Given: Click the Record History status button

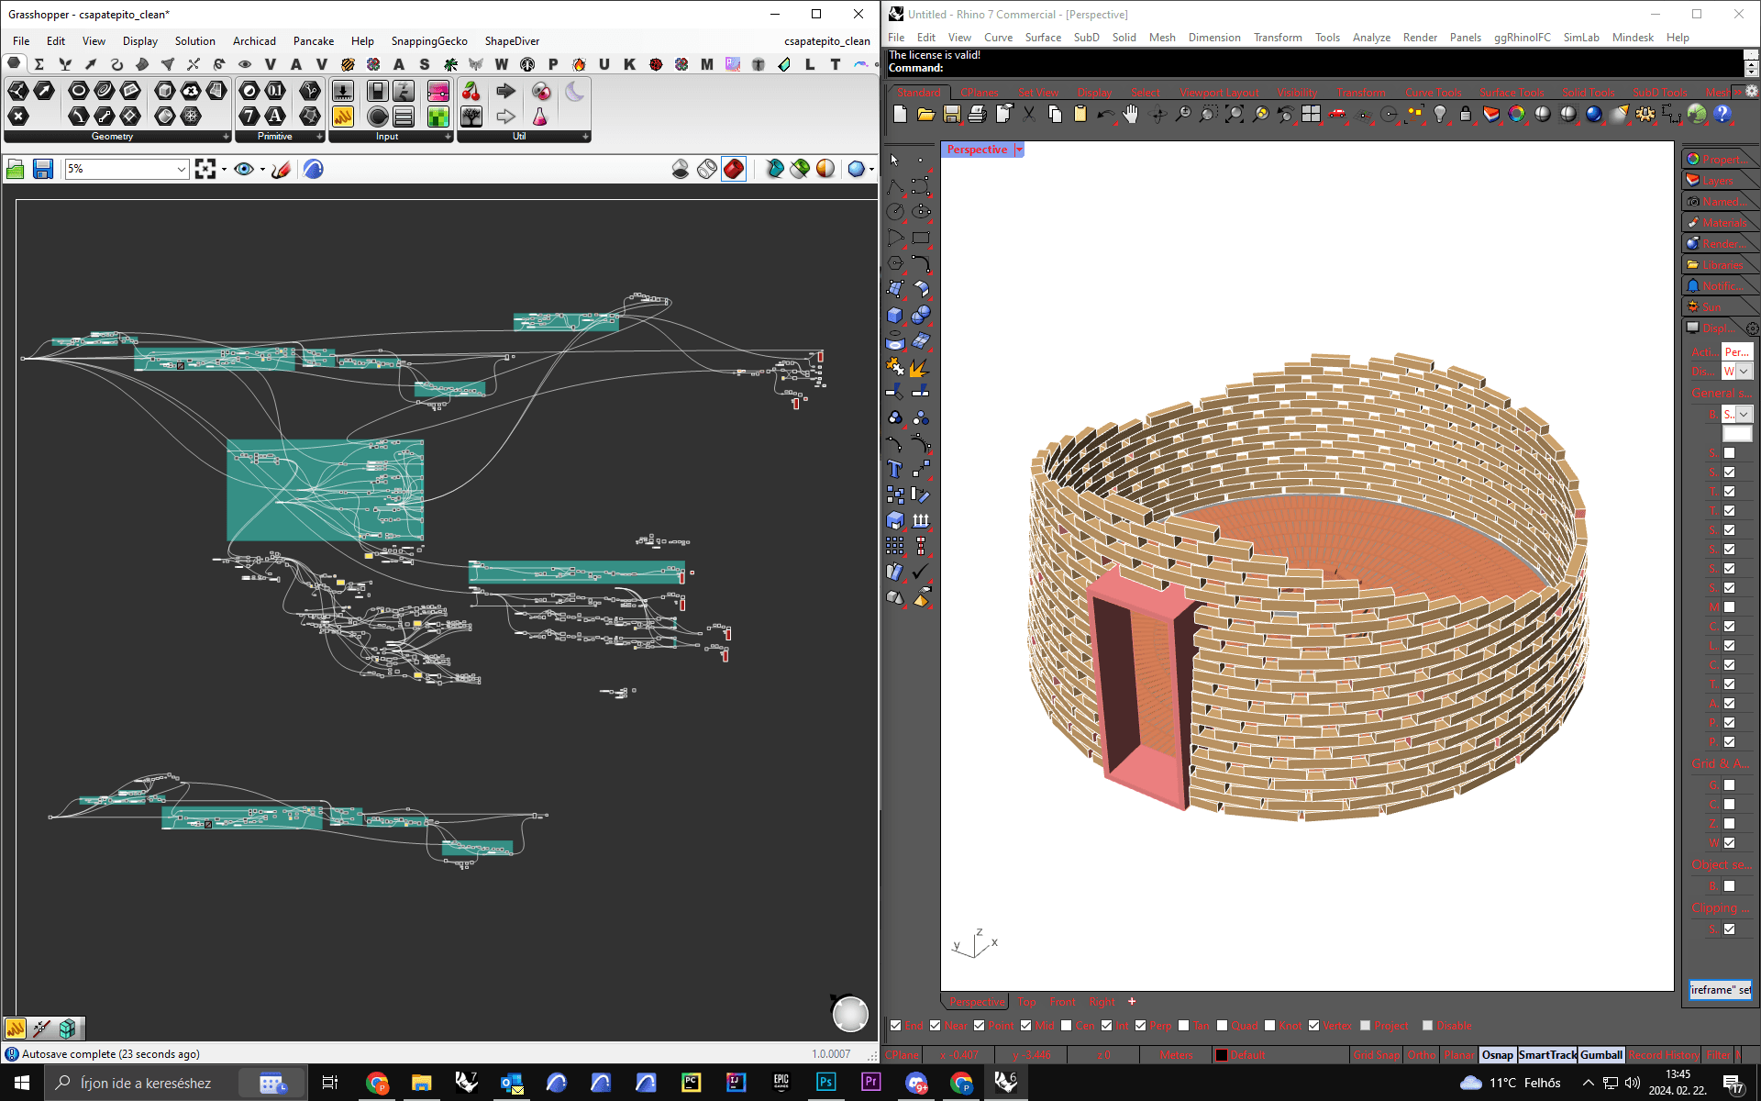Looking at the screenshot, I should [1663, 1055].
